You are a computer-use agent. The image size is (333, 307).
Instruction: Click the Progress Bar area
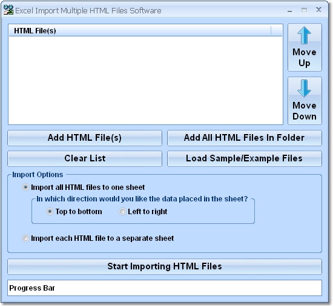[165, 288]
